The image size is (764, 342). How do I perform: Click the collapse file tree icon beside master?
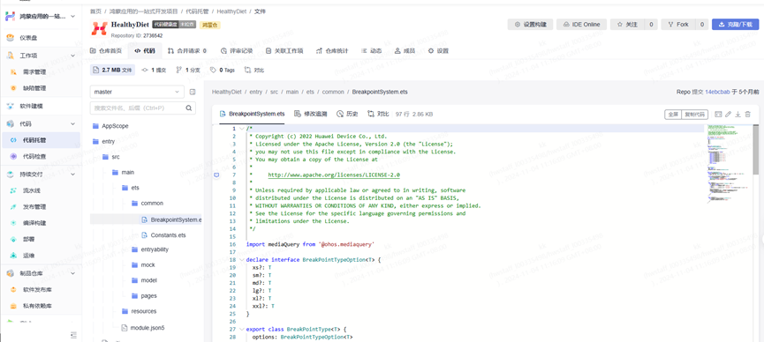192,92
